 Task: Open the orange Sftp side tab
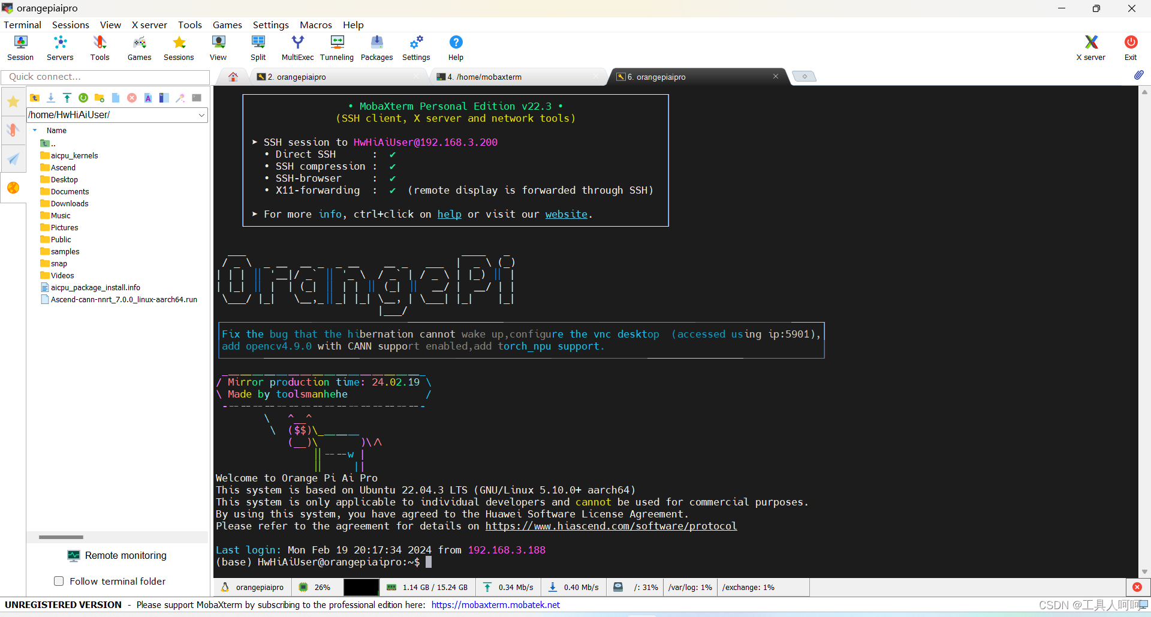tap(13, 188)
